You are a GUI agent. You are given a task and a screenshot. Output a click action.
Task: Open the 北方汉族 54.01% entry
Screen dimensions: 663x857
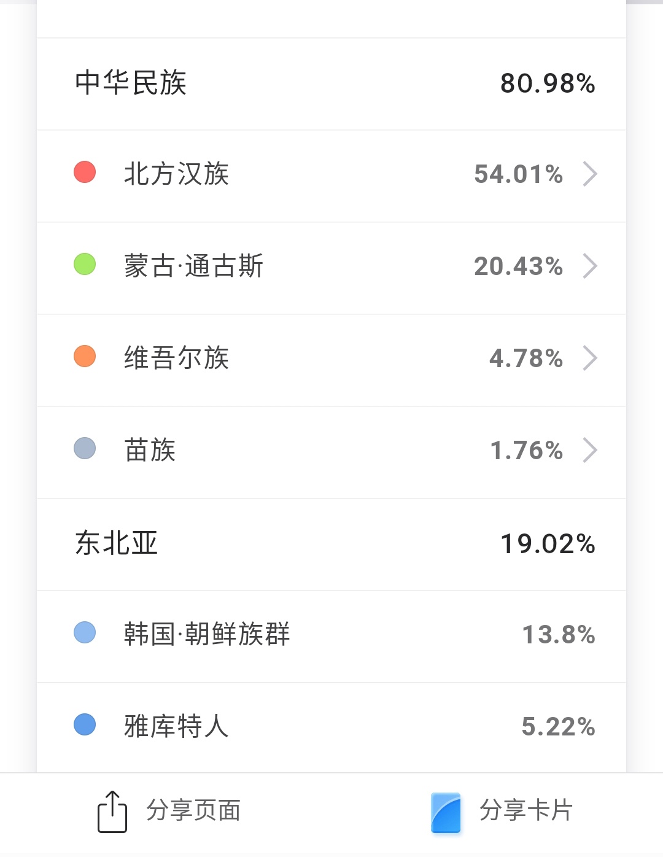point(331,174)
